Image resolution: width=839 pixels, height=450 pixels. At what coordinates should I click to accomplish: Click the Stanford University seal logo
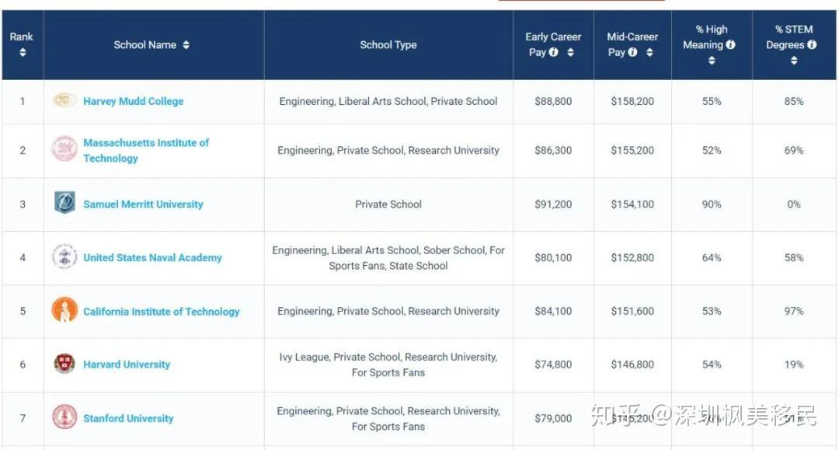(64, 417)
